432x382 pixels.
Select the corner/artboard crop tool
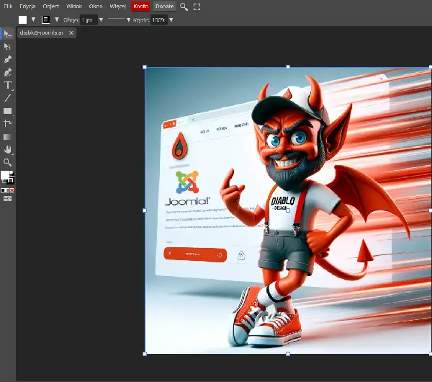point(7,123)
